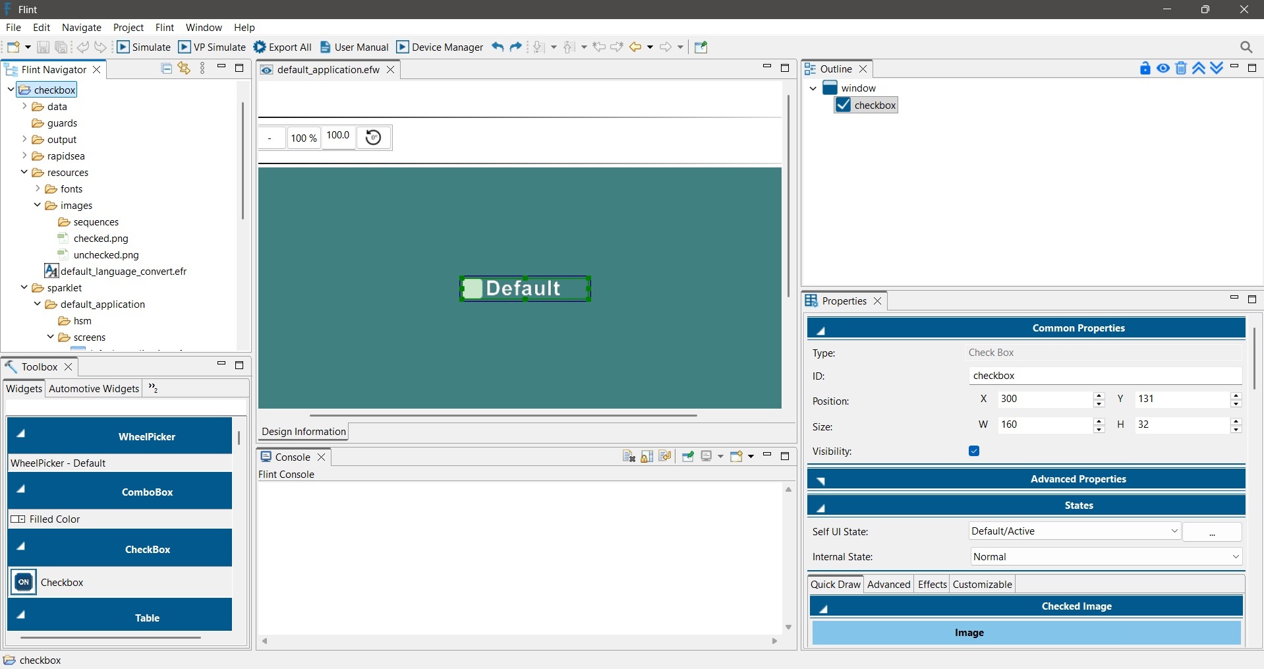1264x669 pixels.
Task: Click the New wizard icon in the main toolbar
Action: tap(13, 47)
